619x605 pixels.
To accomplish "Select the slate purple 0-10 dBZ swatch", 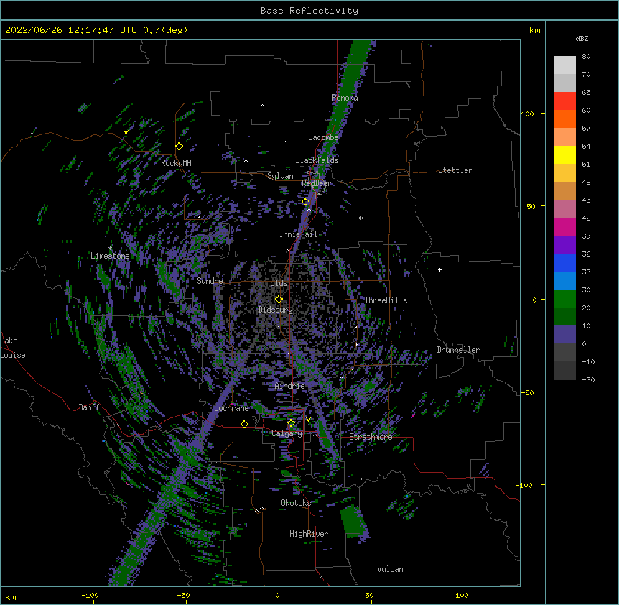I will click(x=564, y=335).
